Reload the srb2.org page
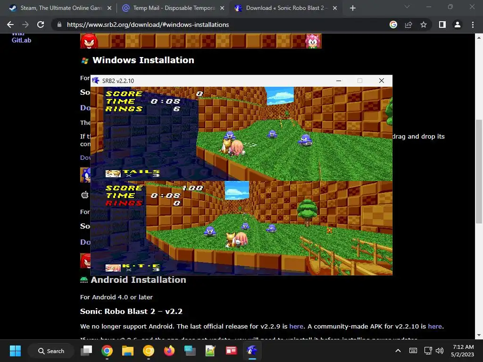Screen dimensions: 483x362 [41, 25]
